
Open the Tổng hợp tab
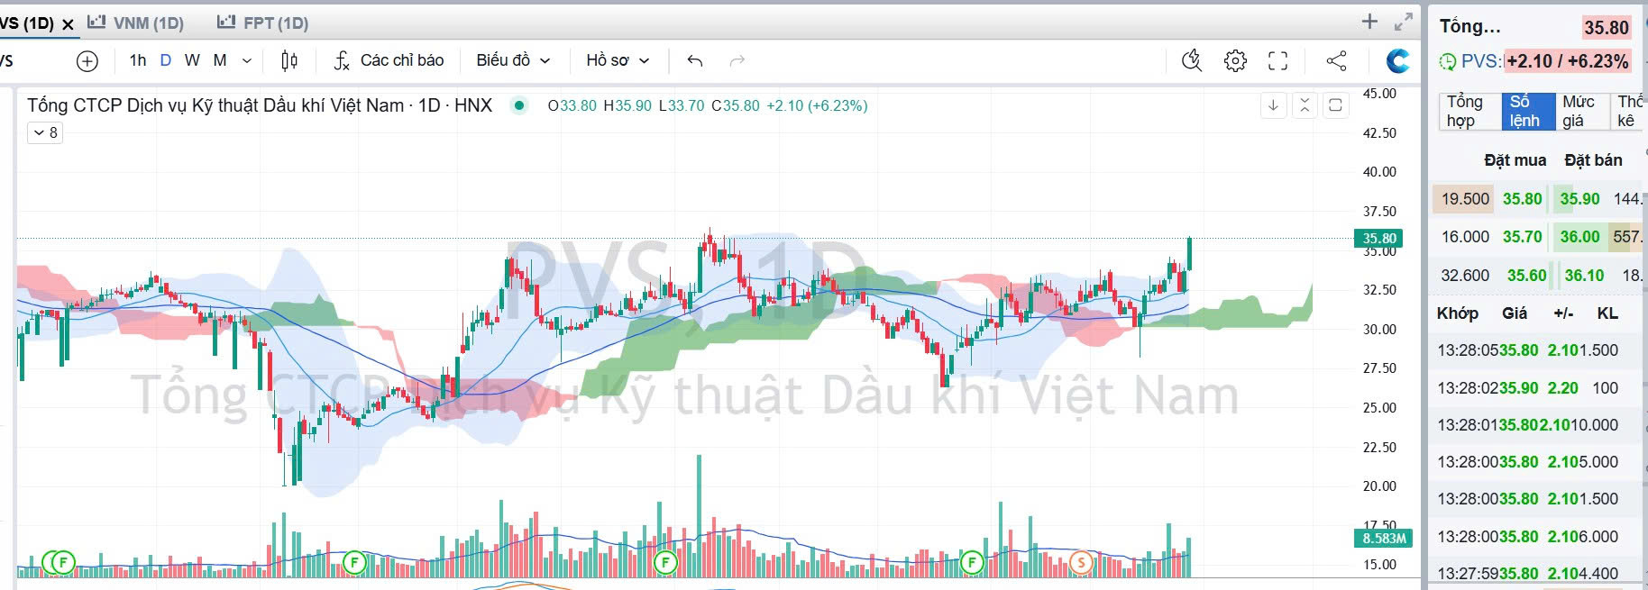point(1469,111)
